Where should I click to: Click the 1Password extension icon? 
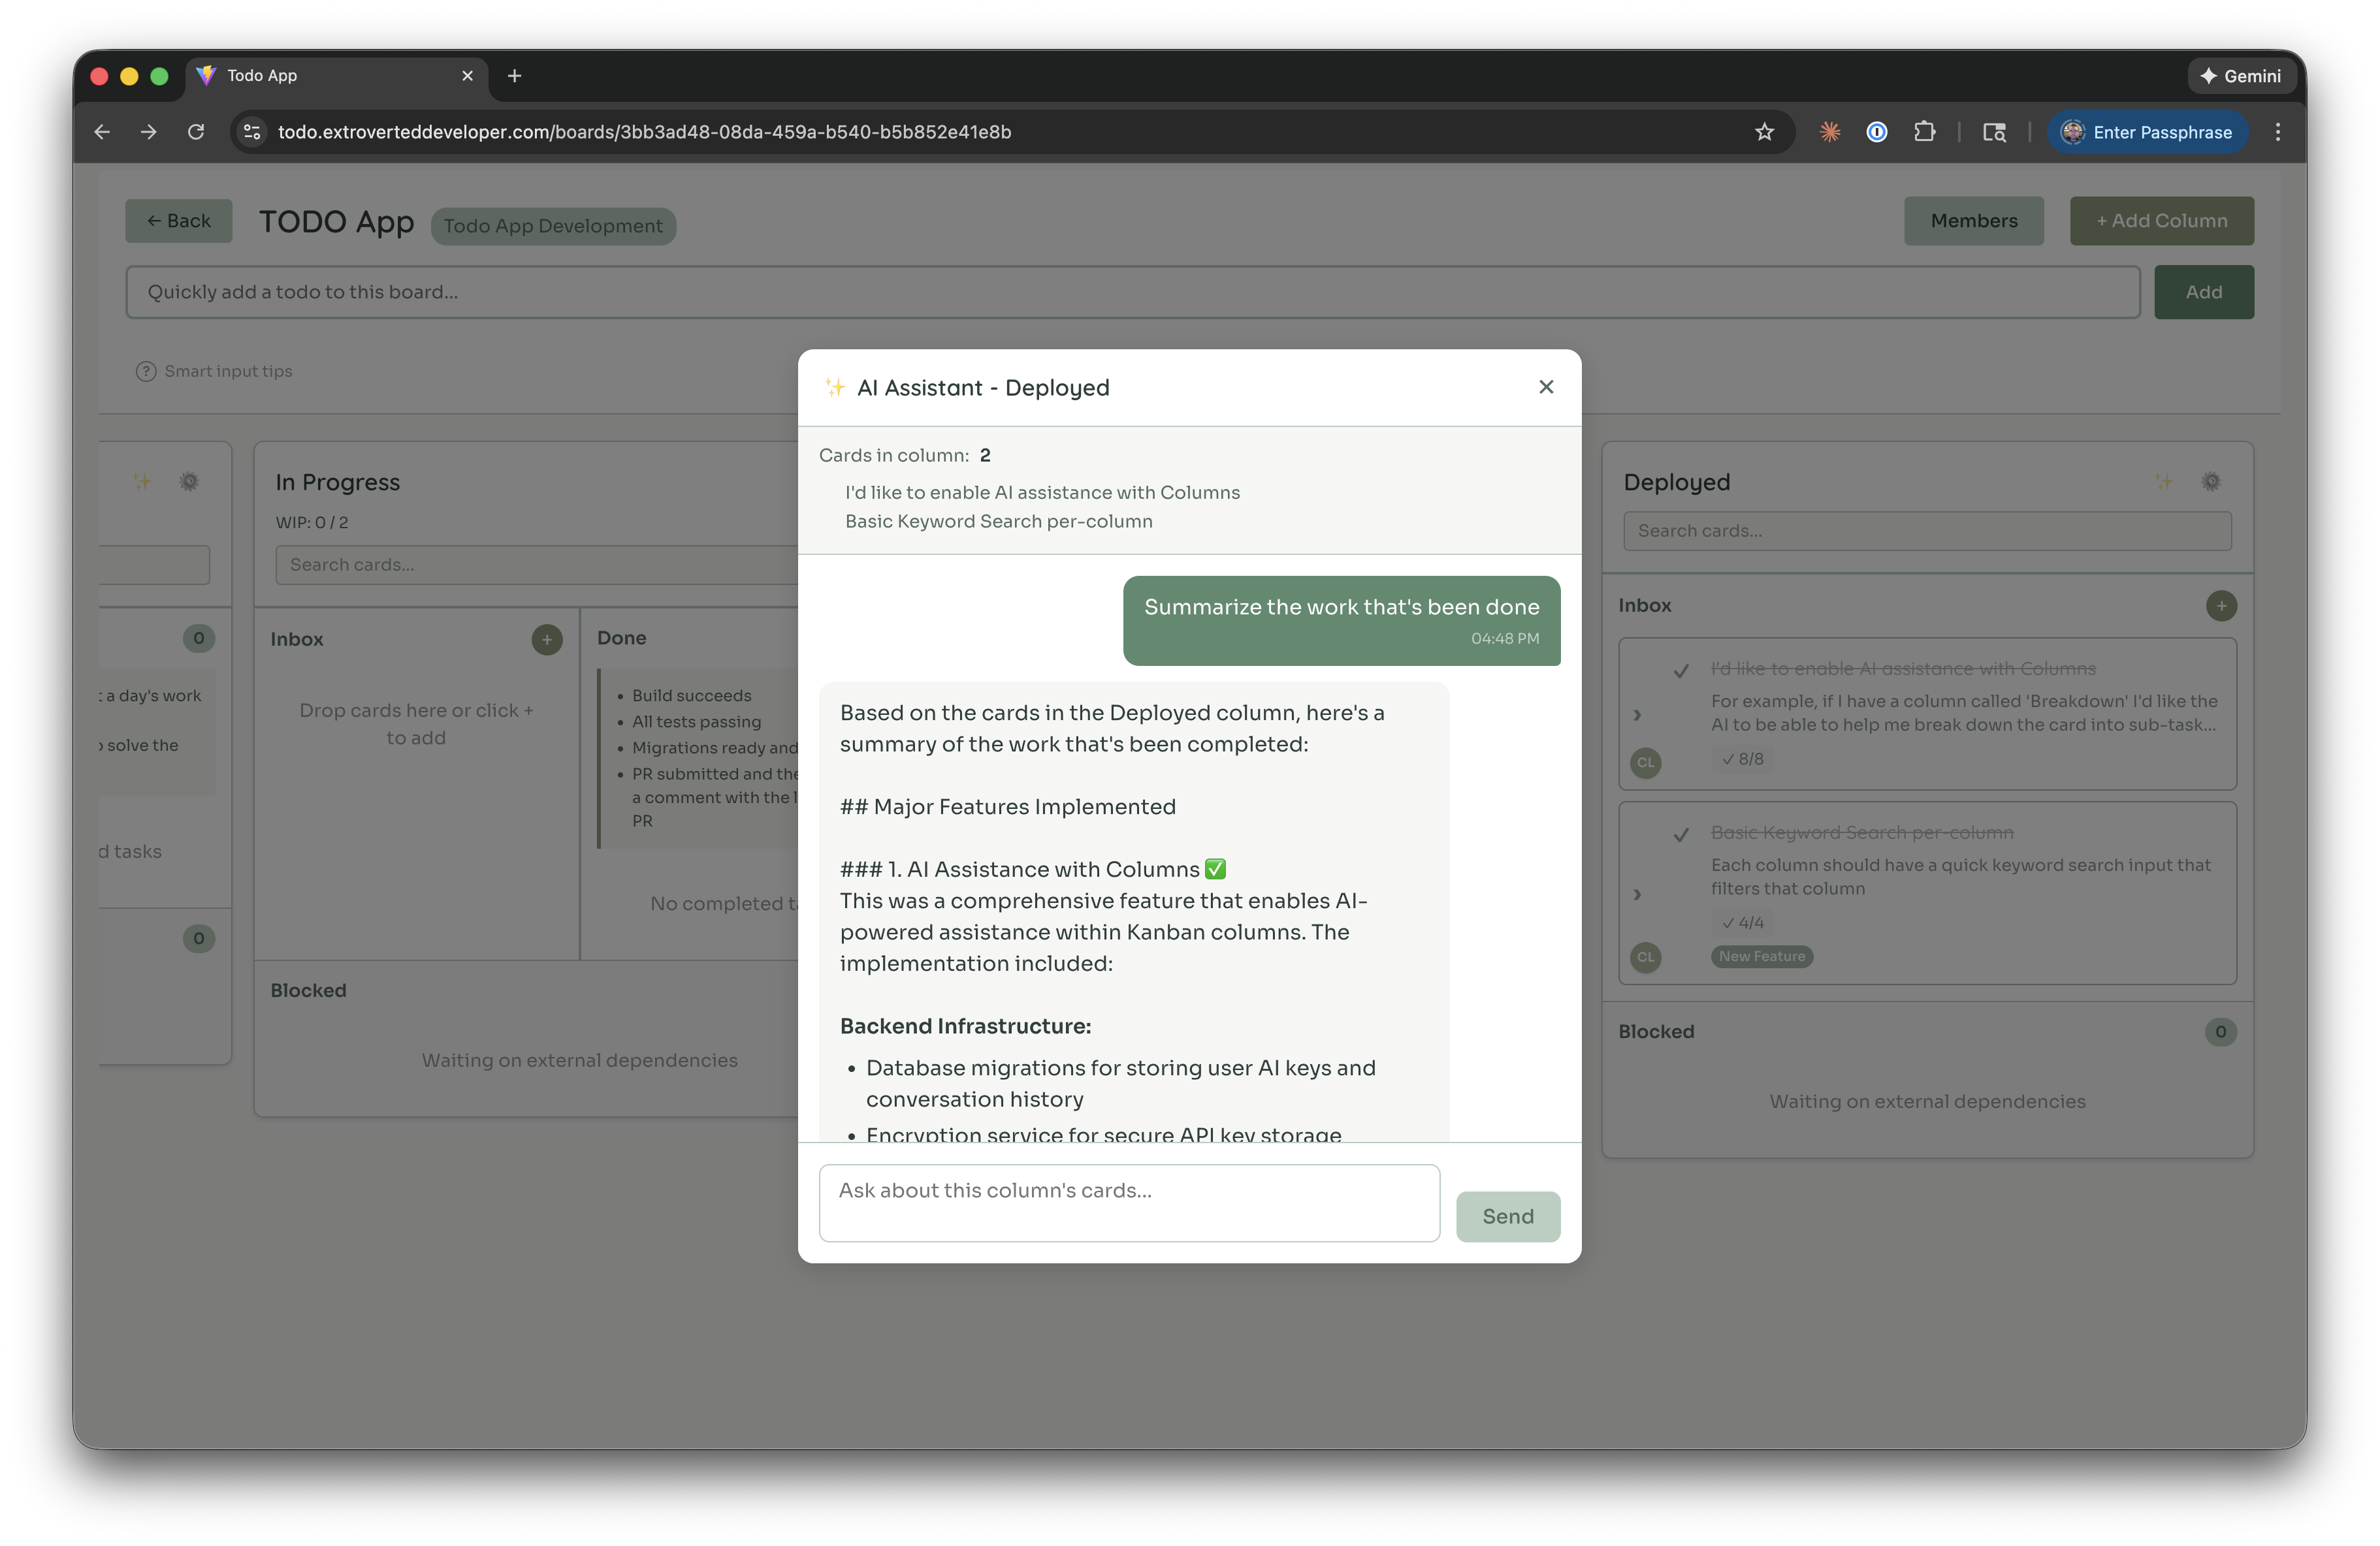[1876, 132]
